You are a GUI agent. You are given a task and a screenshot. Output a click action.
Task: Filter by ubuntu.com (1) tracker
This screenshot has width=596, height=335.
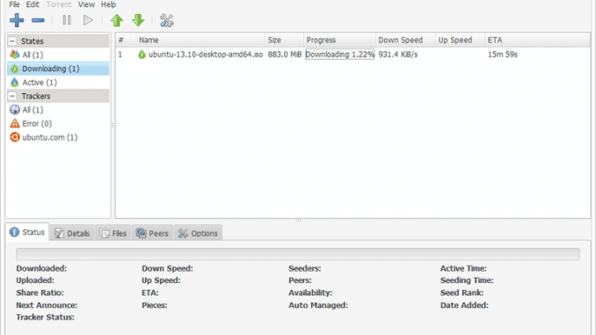pos(58,137)
